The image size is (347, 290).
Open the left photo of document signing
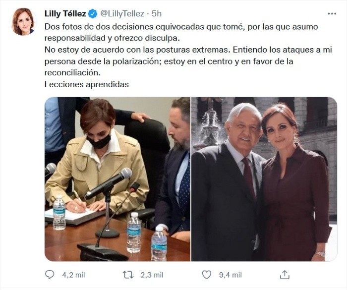click(x=117, y=179)
